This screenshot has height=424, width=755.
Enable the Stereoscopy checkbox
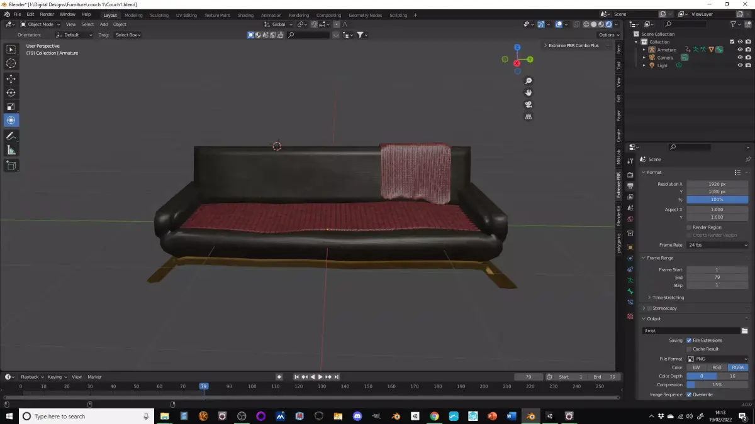click(x=649, y=308)
